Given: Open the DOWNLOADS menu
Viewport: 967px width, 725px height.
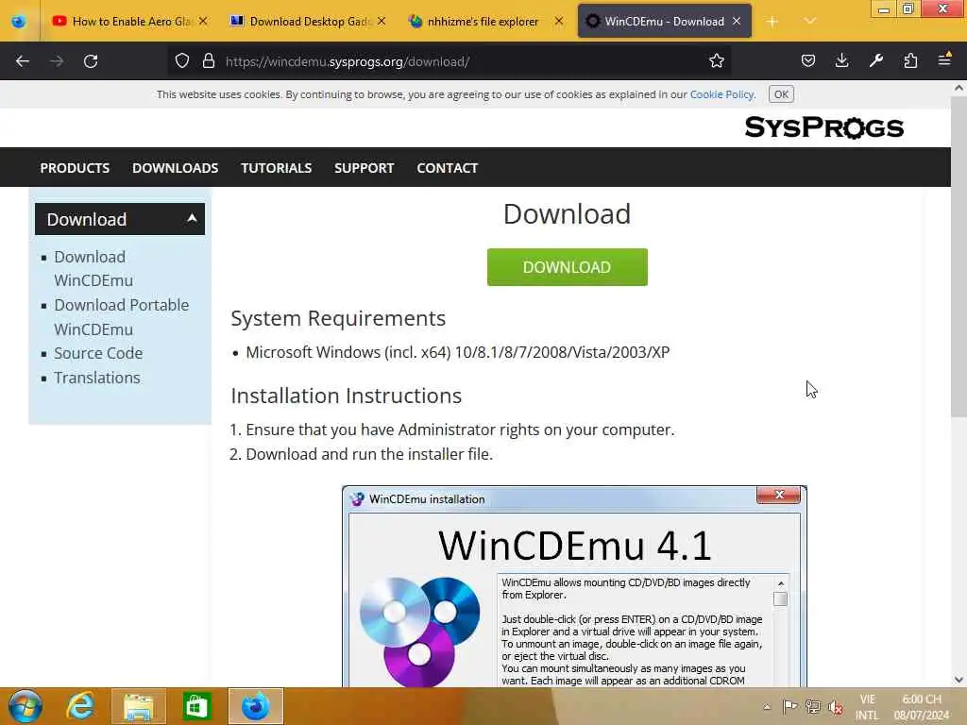Looking at the screenshot, I should tap(175, 168).
